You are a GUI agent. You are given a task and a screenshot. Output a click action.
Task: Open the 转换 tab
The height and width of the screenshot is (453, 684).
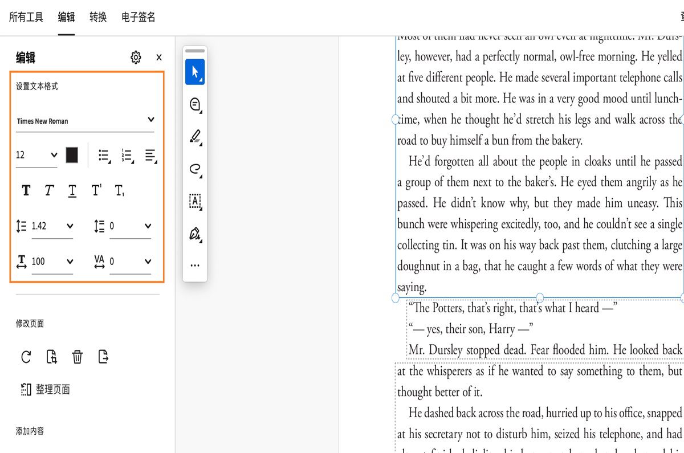point(98,17)
